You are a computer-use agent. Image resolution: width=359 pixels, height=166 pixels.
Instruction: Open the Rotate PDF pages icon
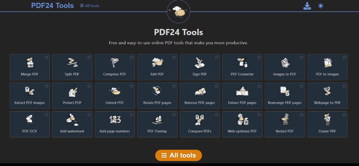coord(157,91)
